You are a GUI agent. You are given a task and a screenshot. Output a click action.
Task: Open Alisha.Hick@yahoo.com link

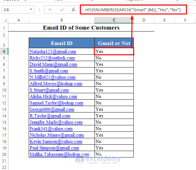tap(54, 97)
